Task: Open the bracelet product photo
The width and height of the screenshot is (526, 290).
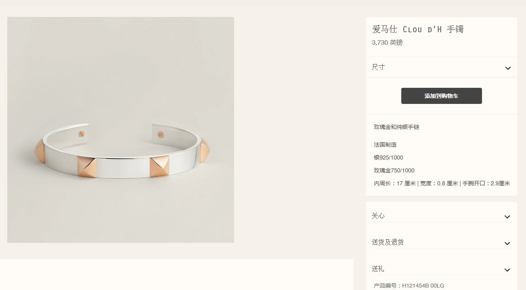Action: point(121,130)
